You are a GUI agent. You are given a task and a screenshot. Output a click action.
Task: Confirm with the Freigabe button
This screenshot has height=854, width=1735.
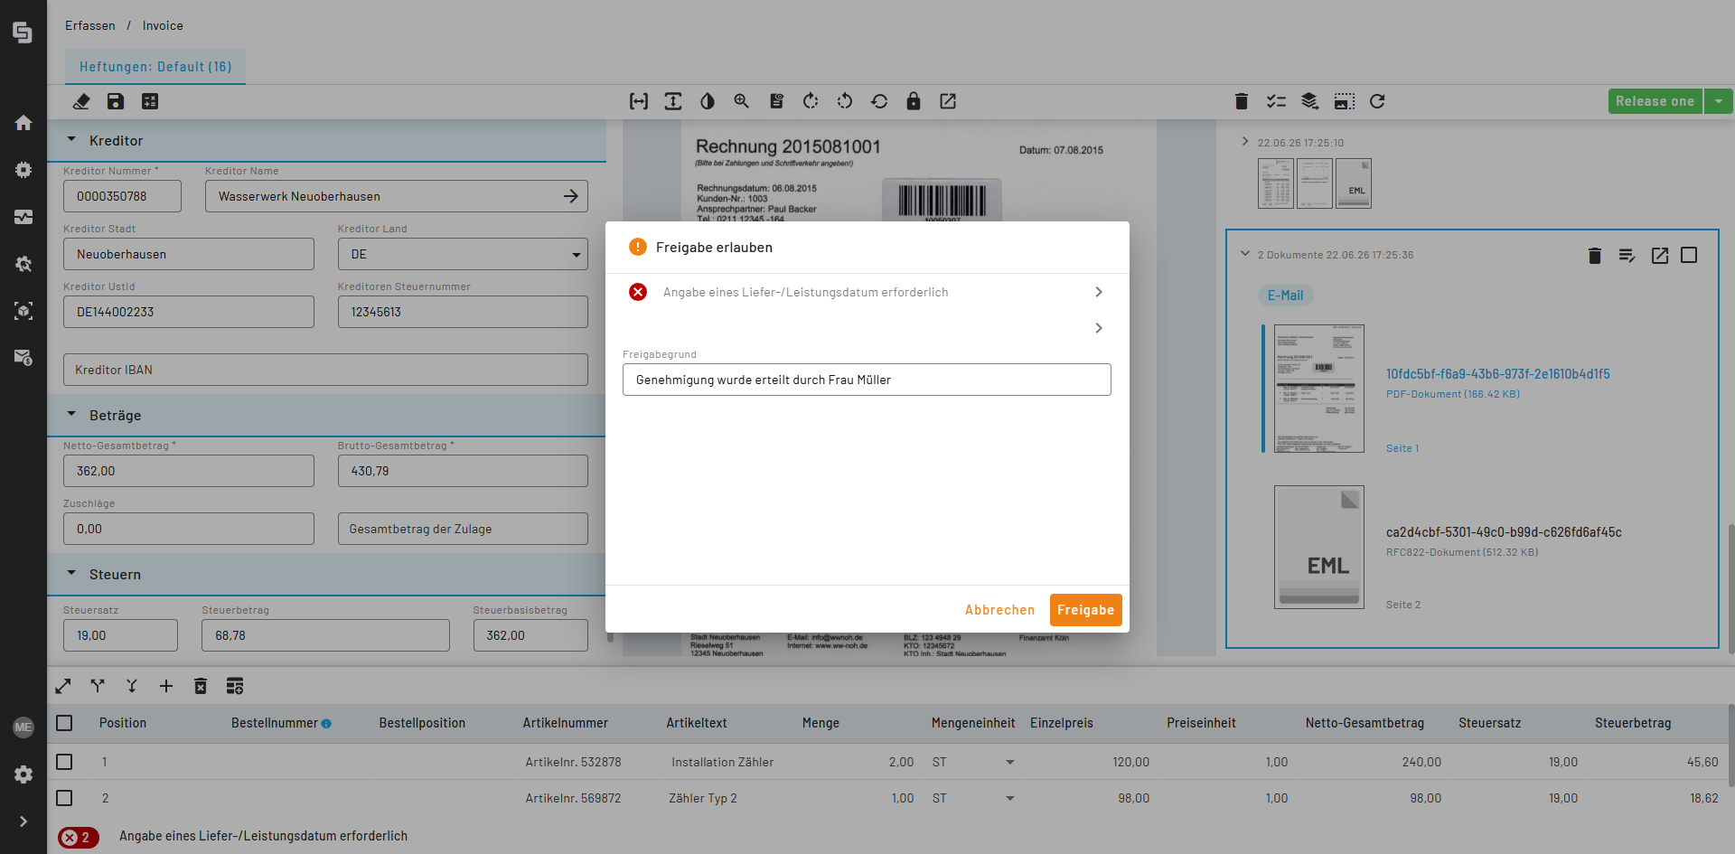(1085, 610)
